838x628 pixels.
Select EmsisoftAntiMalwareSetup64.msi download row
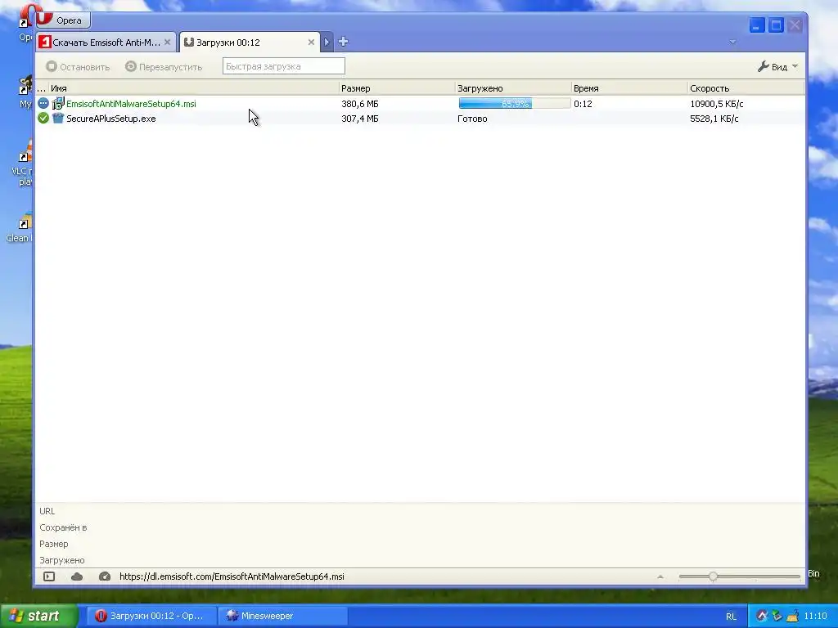pyautogui.click(x=420, y=104)
